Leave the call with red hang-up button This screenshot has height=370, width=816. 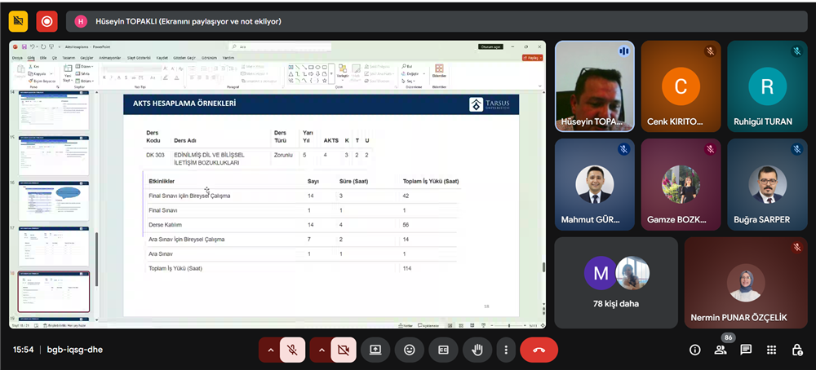539,350
